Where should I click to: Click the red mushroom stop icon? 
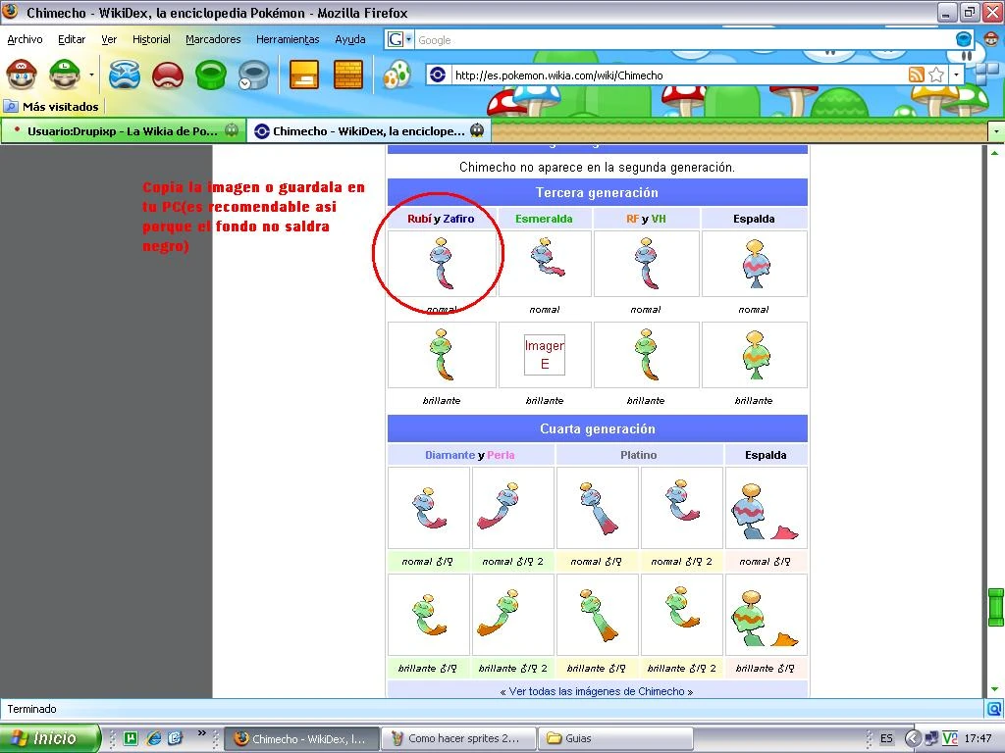point(168,75)
